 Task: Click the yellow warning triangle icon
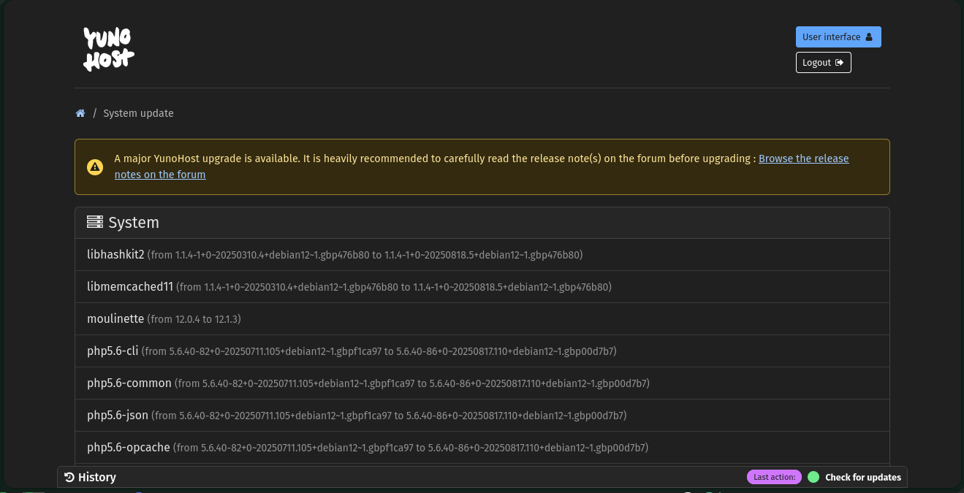click(x=95, y=167)
